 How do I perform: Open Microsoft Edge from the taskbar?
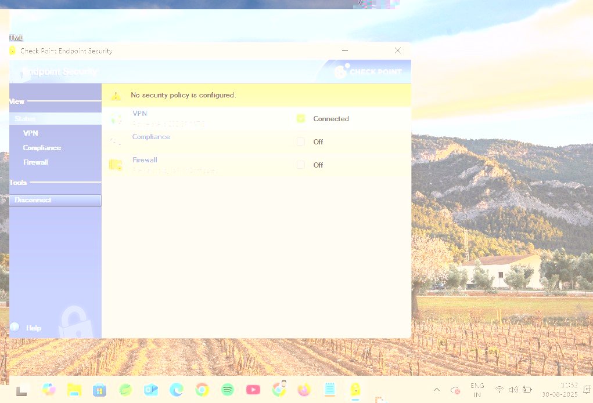176,390
